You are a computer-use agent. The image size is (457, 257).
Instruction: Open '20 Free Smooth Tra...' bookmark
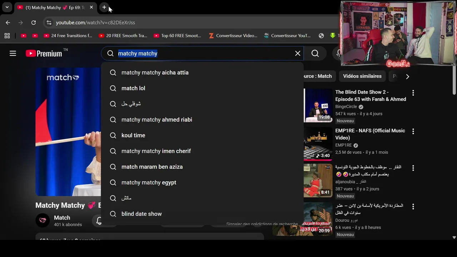coord(123,36)
